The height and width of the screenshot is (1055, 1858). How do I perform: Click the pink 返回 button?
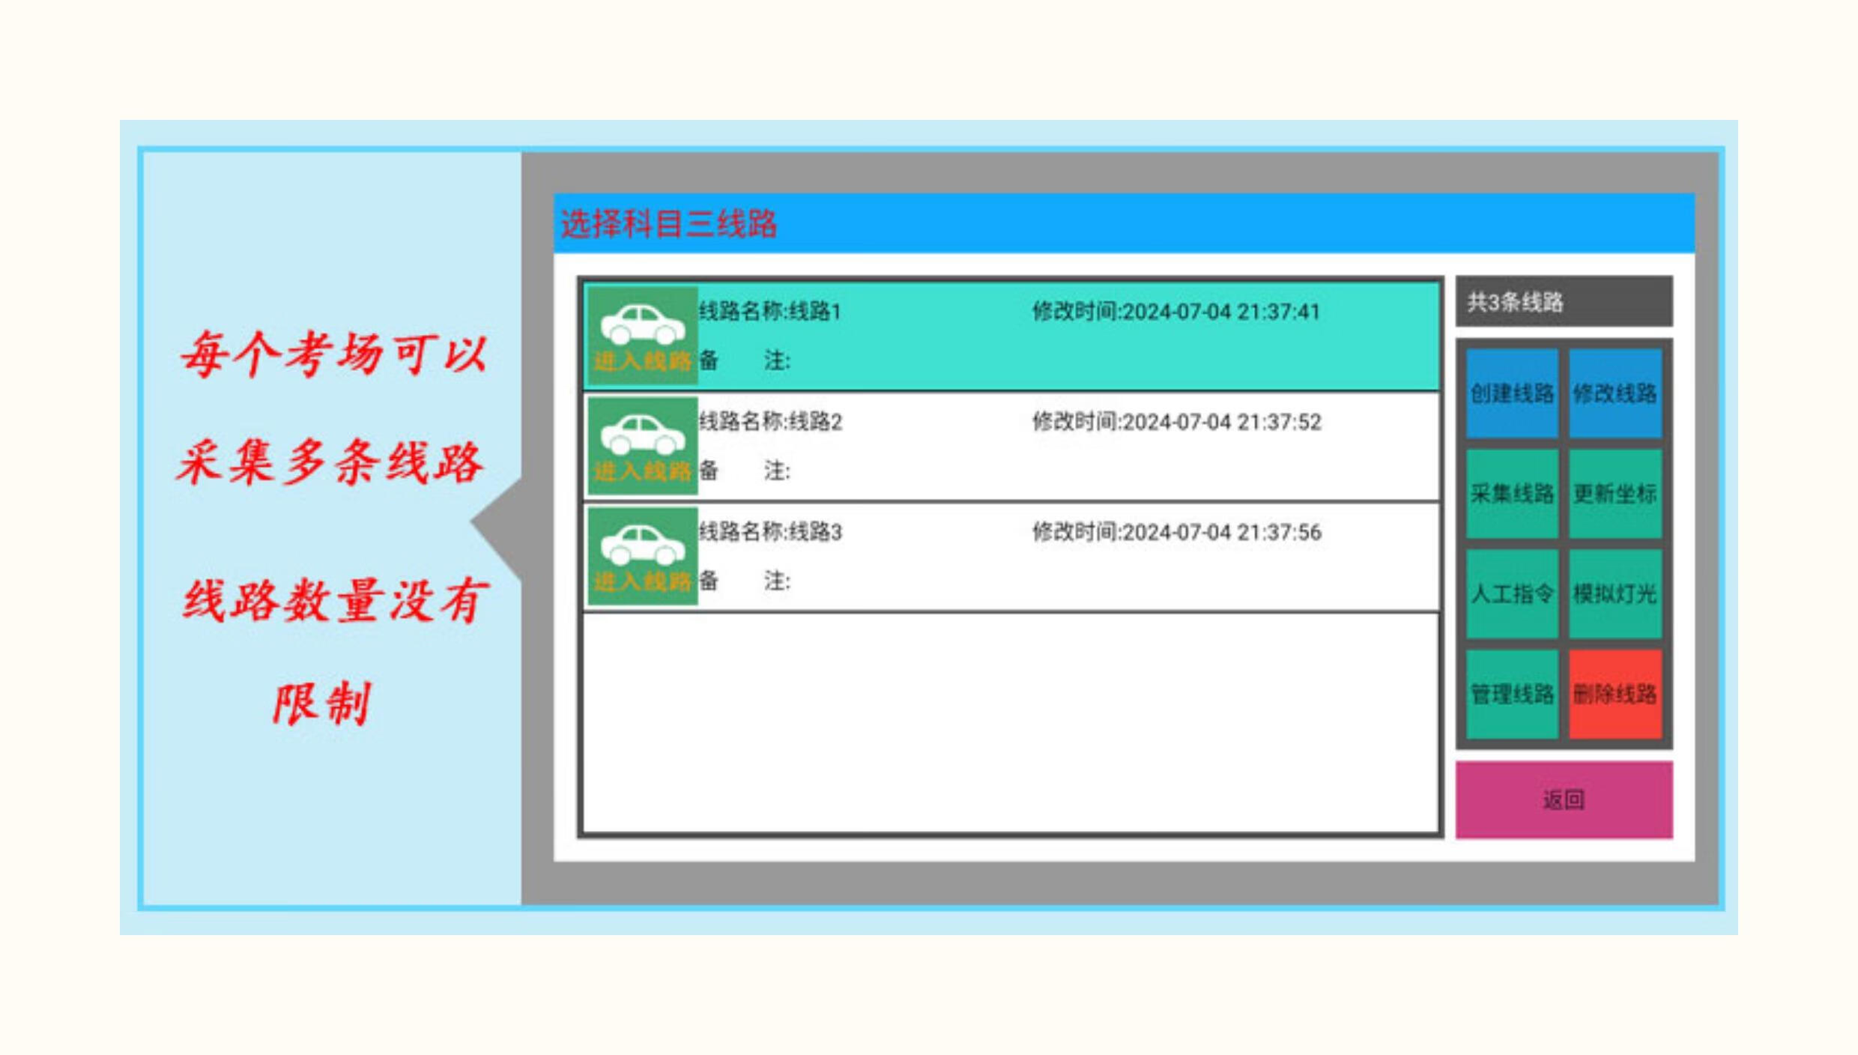(x=1564, y=799)
